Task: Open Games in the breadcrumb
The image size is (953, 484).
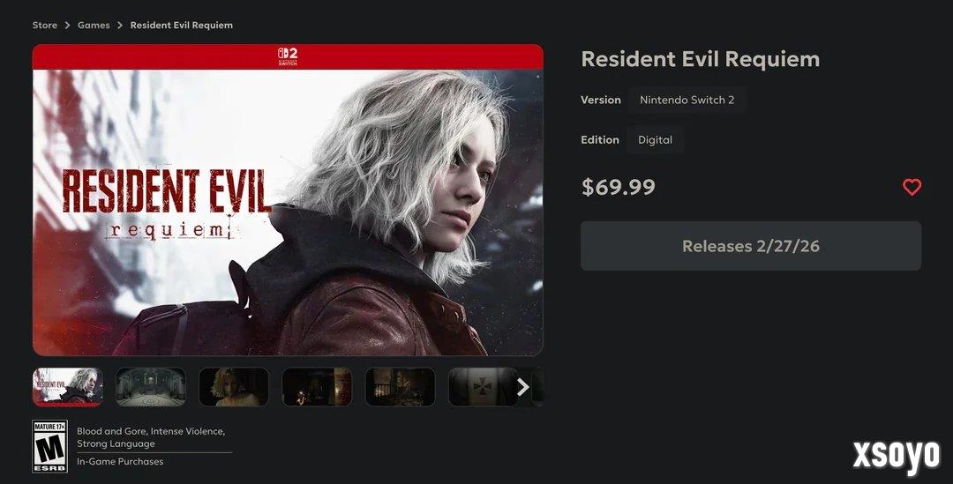Action: tap(94, 25)
